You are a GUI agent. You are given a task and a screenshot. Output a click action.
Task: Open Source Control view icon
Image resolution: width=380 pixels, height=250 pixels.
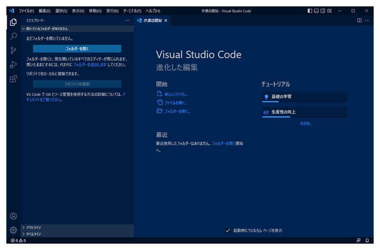click(13, 50)
